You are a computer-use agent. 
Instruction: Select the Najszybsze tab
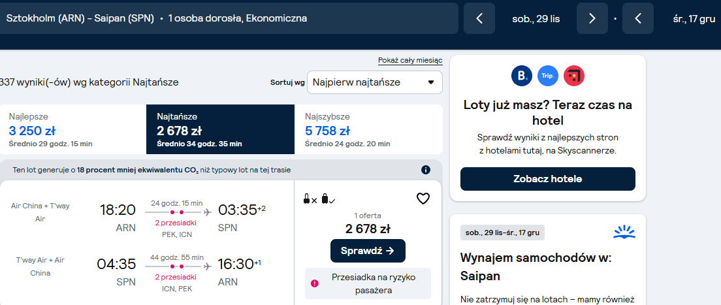pos(368,129)
